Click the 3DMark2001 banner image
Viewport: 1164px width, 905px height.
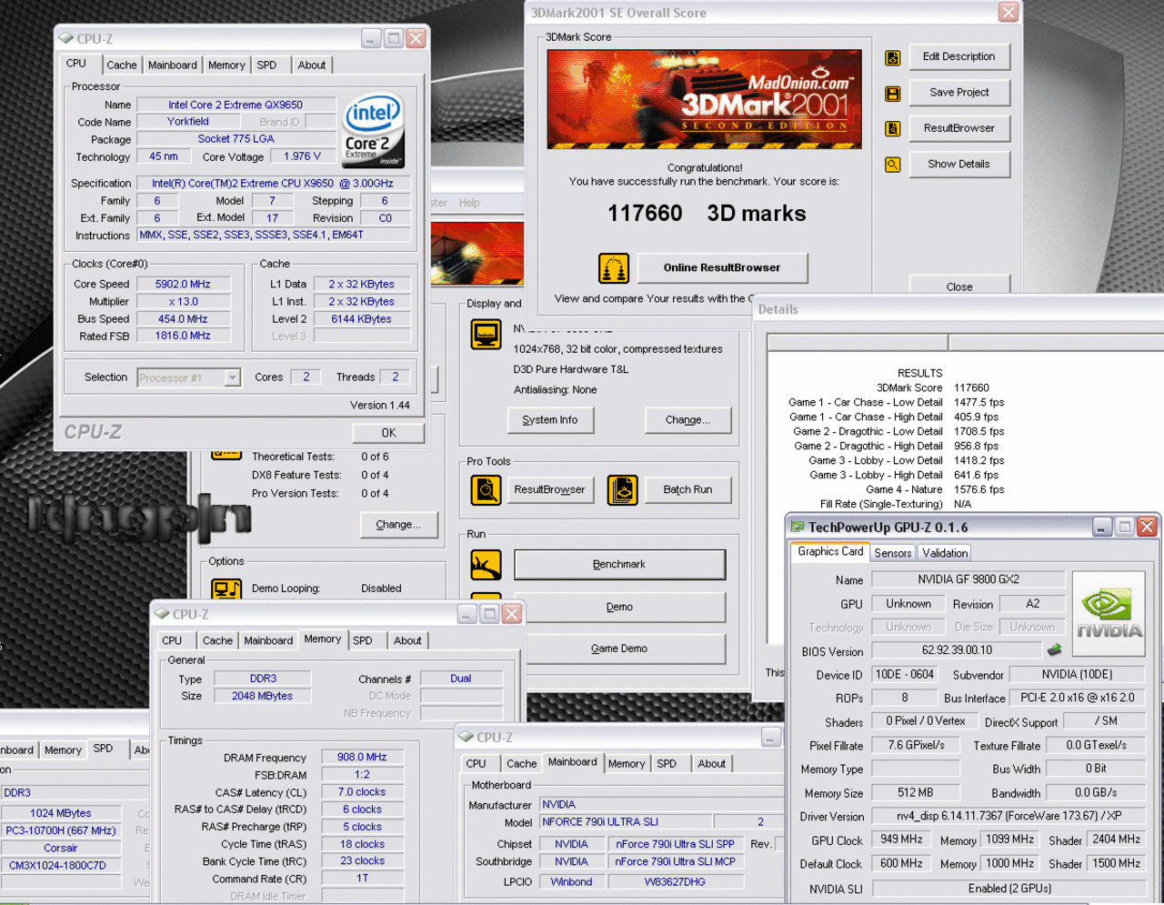pos(704,99)
